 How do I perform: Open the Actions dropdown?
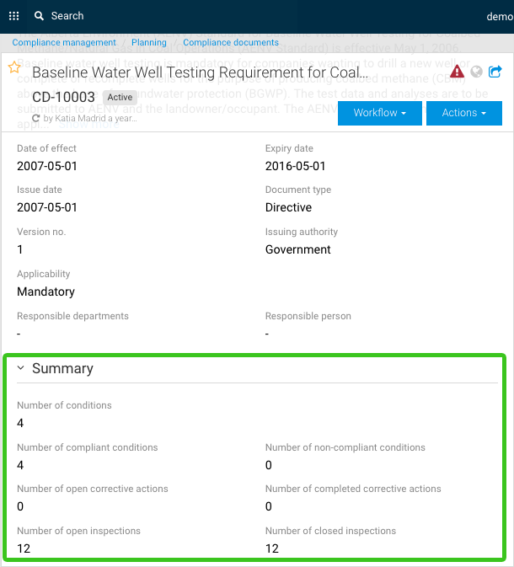point(464,113)
